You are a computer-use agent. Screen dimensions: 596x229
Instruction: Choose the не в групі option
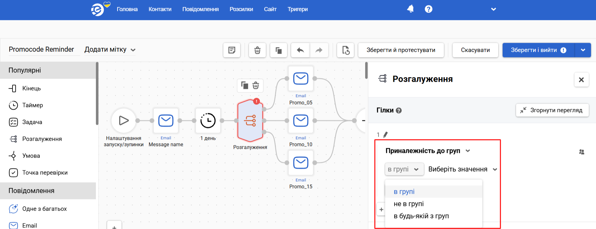pyautogui.click(x=434, y=204)
